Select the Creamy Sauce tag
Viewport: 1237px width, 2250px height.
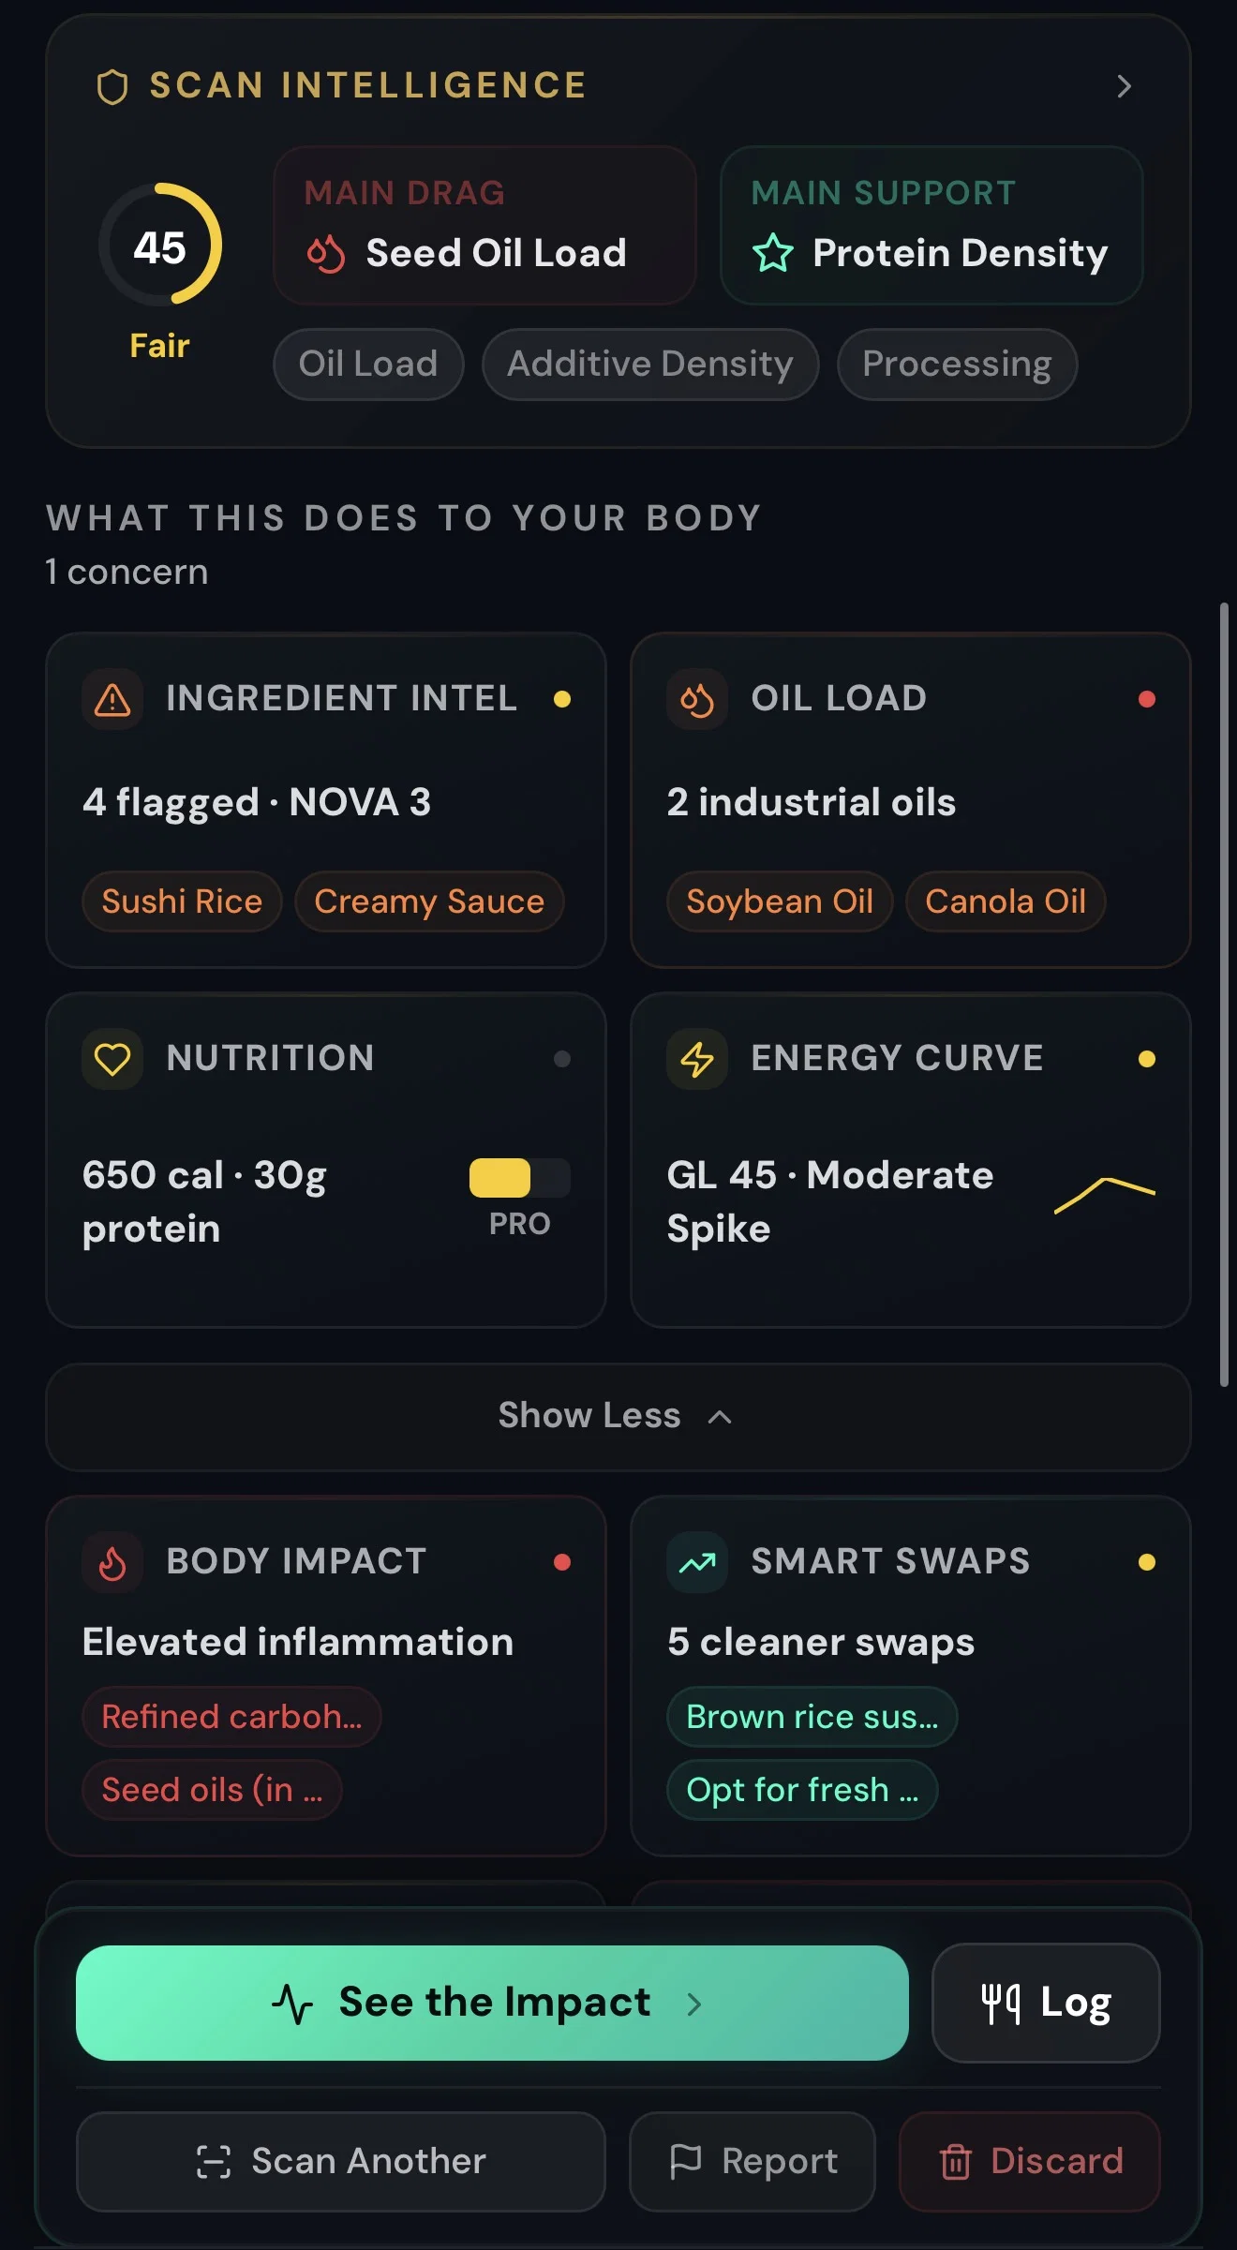coord(429,901)
